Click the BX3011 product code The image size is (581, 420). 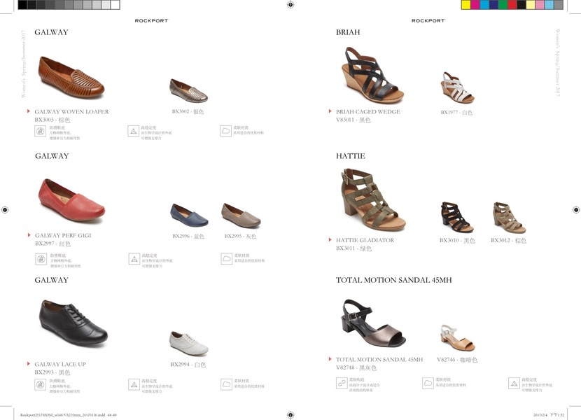tap(345, 248)
